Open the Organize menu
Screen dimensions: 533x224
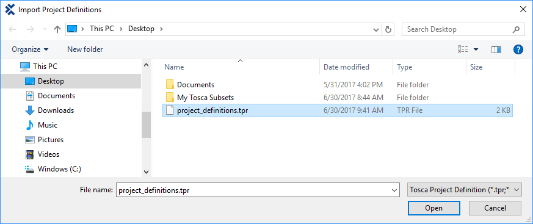[30, 49]
